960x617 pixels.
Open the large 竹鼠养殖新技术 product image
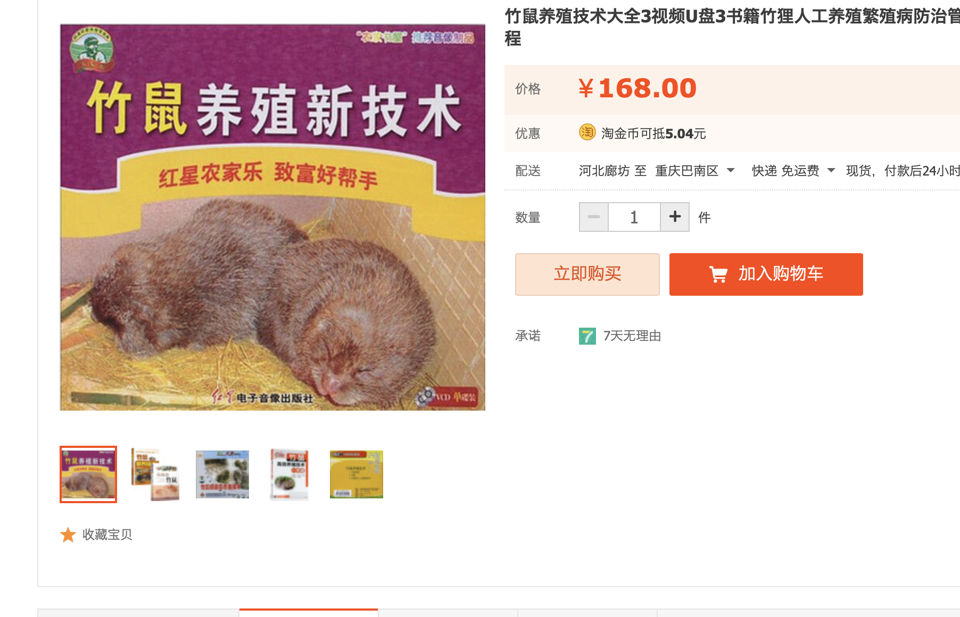272,217
